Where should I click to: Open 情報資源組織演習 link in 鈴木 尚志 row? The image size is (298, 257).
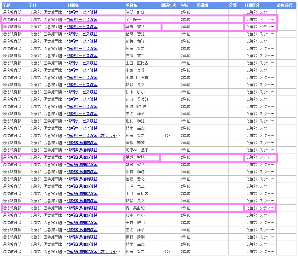click(82, 244)
